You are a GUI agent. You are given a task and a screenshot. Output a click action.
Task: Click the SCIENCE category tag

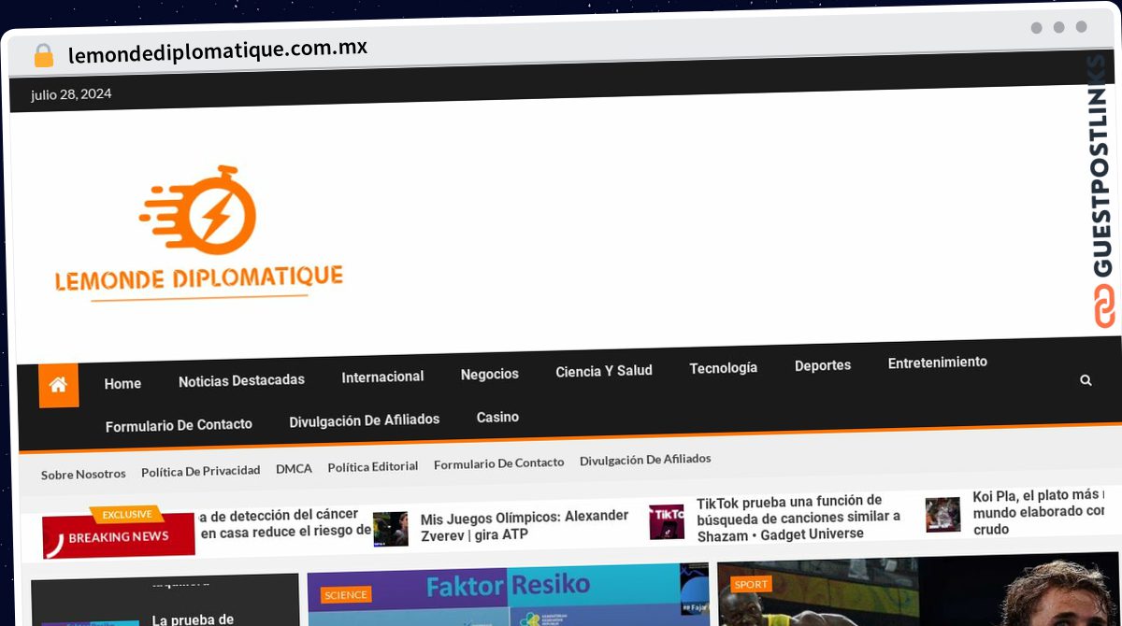point(346,595)
